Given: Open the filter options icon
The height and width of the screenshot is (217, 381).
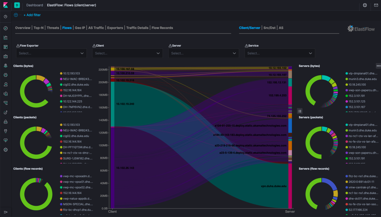Looking at the screenshot, I should pos(16,15).
